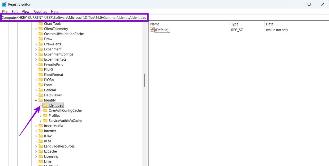Viewport: 329px width, 166px height.
Task: Expand the DrawAlerts key
Action: point(36,44)
